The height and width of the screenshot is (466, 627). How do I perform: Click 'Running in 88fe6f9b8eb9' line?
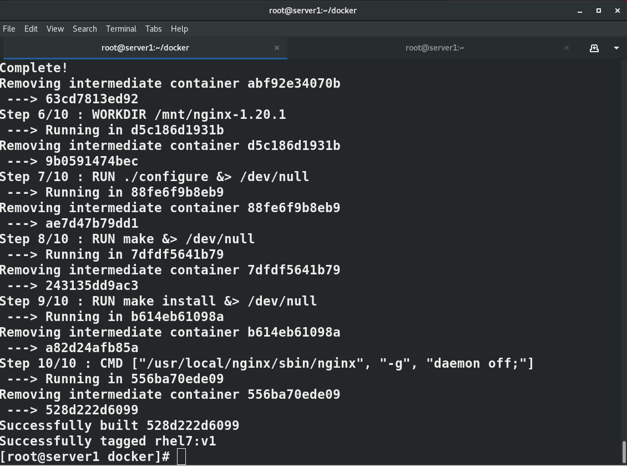coord(115,193)
